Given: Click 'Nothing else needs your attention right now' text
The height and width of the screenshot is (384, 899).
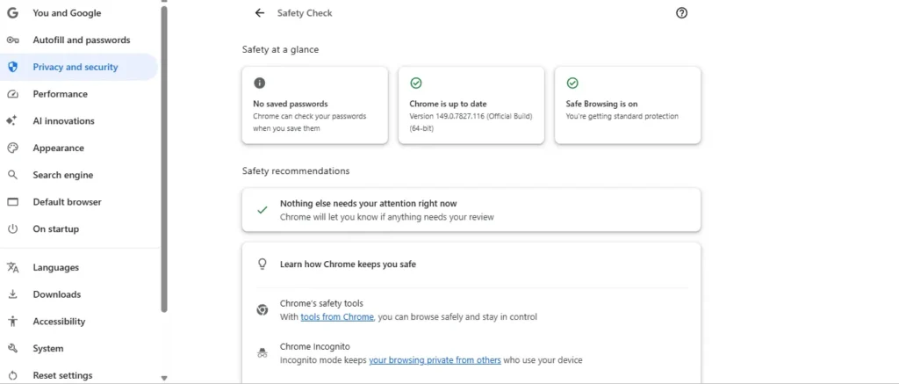Looking at the screenshot, I should point(368,204).
